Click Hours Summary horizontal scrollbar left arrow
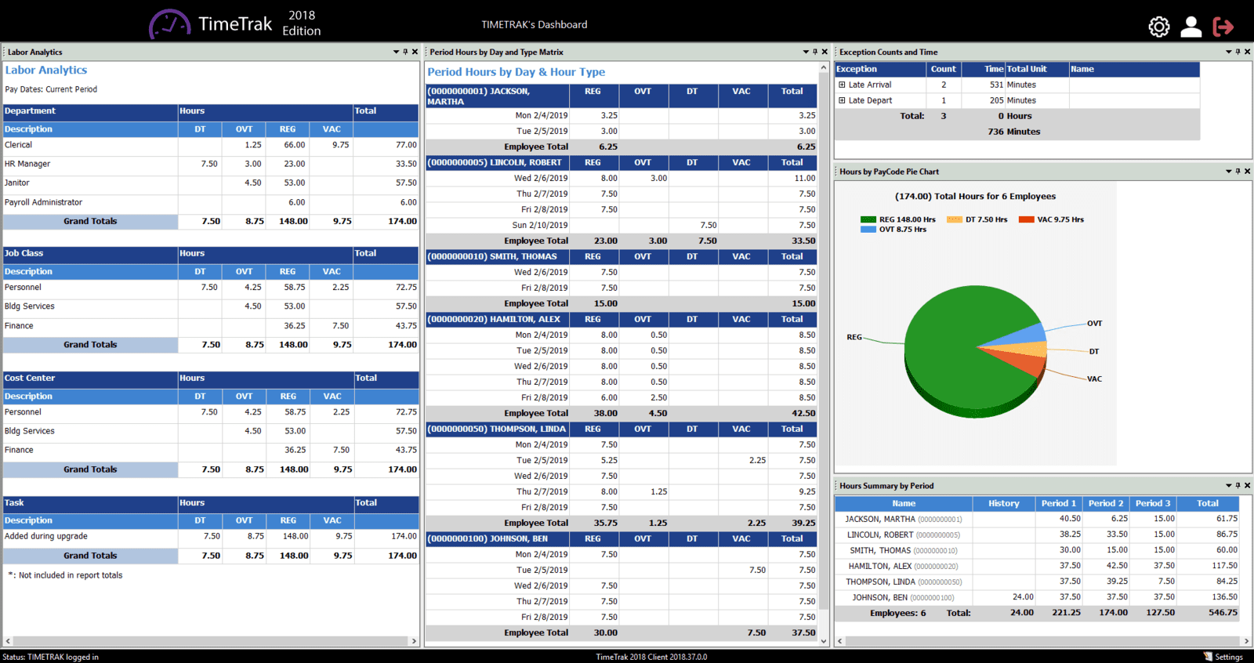The image size is (1254, 663). (839, 641)
